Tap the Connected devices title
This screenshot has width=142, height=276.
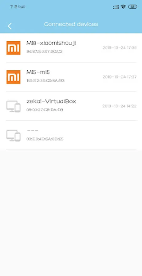click(71, 24)
